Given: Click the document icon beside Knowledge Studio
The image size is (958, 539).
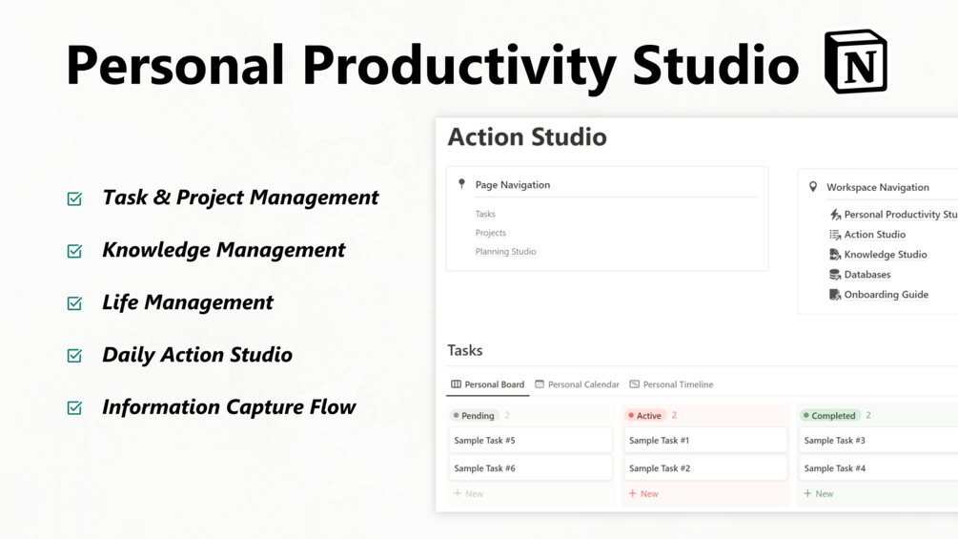Looking at the screenshot, I should point(835,255).
